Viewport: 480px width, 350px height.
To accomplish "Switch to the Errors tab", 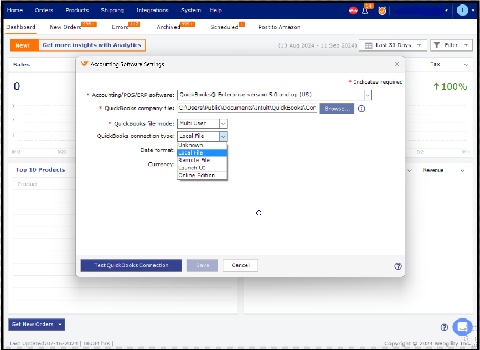I will click(x=120, y=27).
